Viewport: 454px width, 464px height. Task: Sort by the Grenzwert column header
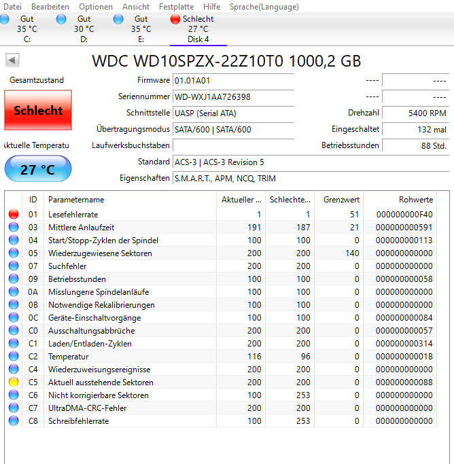click(339, 200)
